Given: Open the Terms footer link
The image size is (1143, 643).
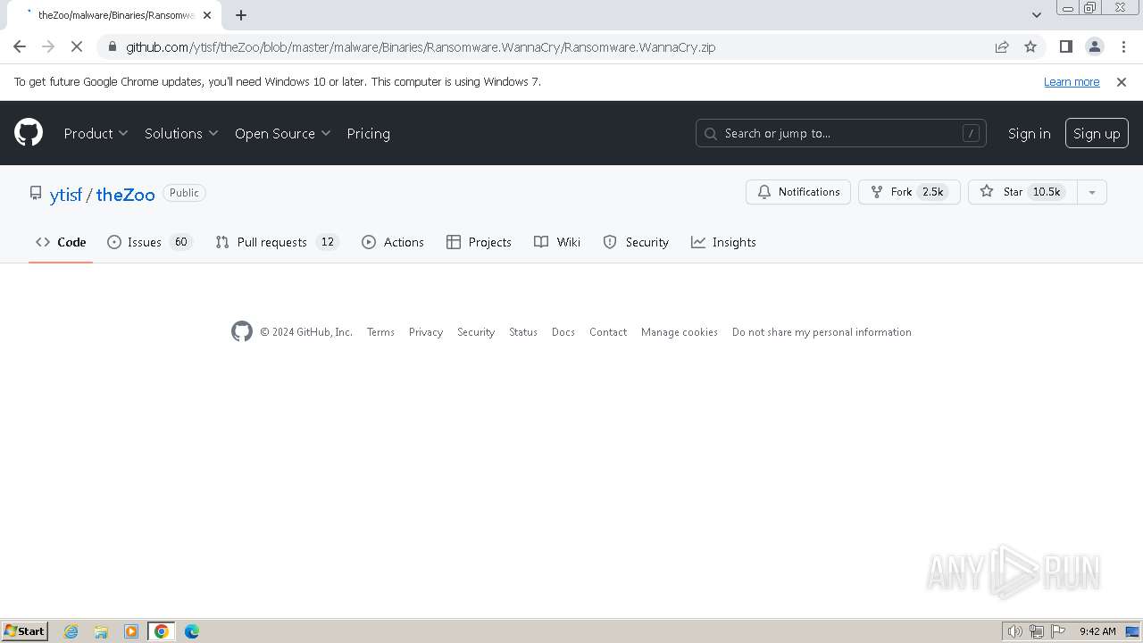Looking at the screenshot, I should pyautogui.click(x=380, y=332).
